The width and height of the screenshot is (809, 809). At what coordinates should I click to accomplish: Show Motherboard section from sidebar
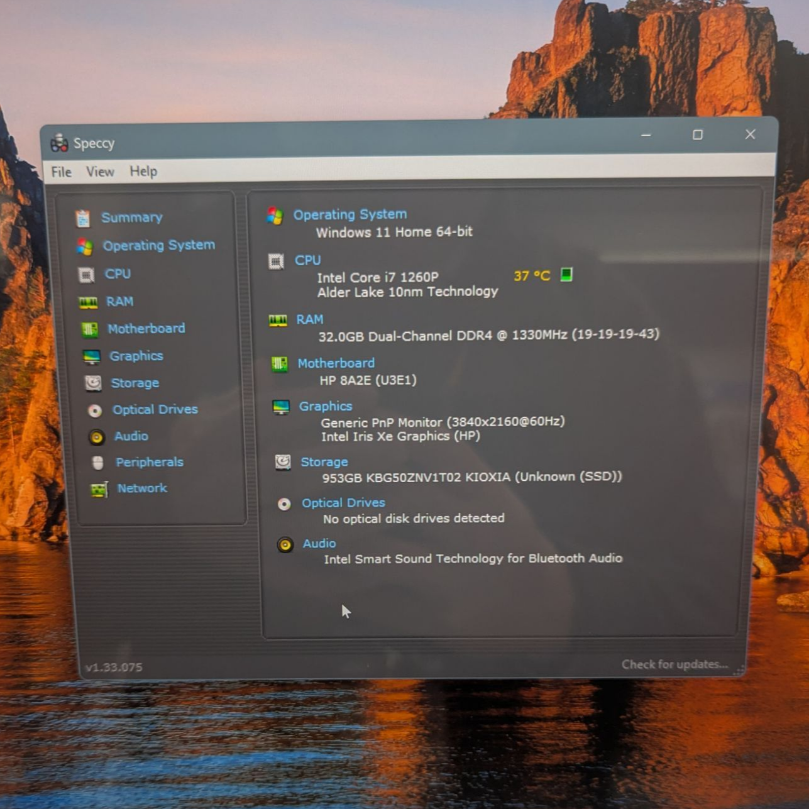pyautogui.click(x=146, y=328)
